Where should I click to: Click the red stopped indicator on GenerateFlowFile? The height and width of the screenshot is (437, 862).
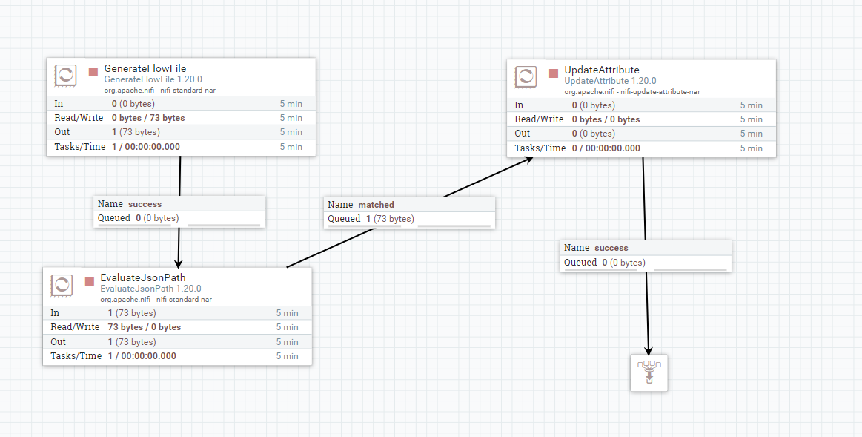tap(93, 71)
